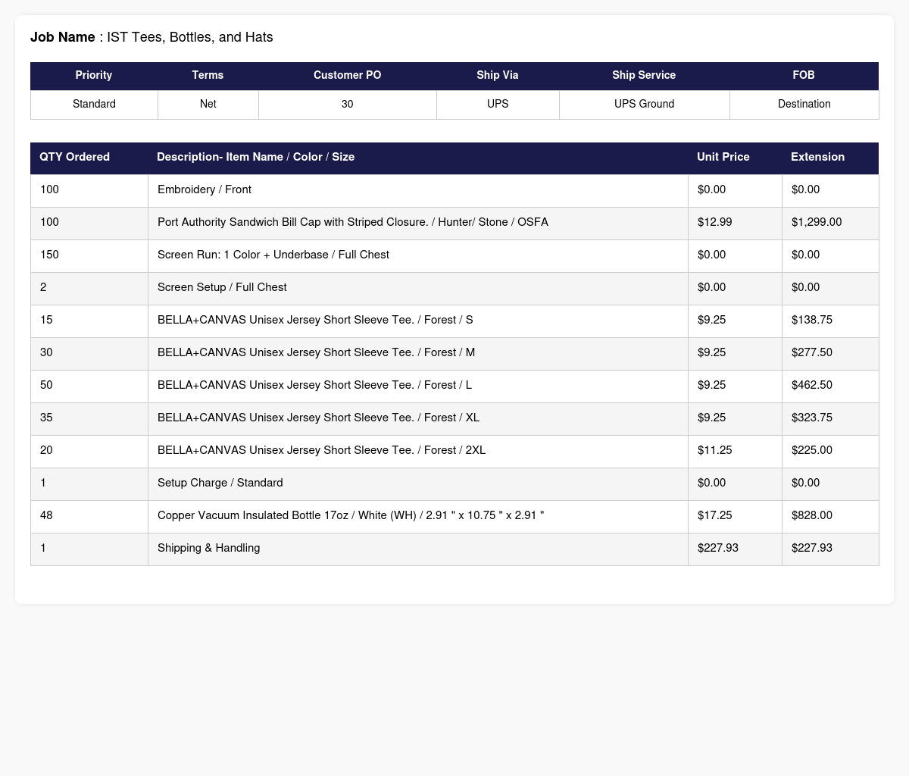The image size is (909, 776).
Task: Click the unit price '$17.25'
Action: 714,515
